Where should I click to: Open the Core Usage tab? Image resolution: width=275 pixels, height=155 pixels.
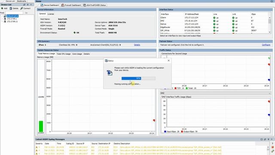pos(77,54)
